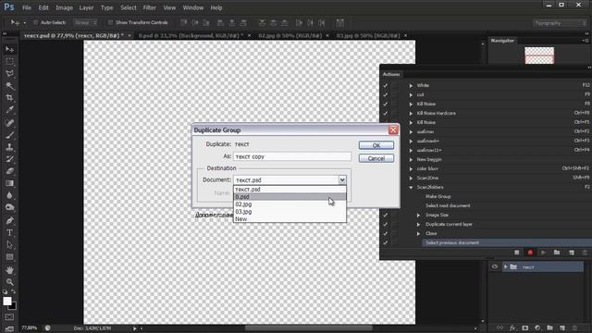Toggle checkmark for Select previous document step

point(386,242)
